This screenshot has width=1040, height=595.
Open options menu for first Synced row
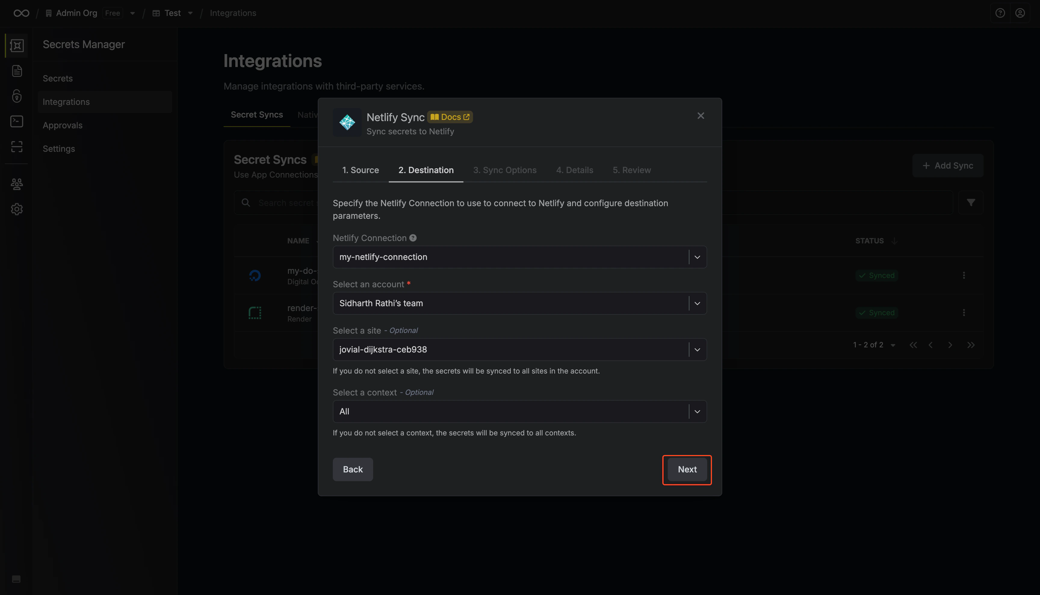click(x=964, y=275)
